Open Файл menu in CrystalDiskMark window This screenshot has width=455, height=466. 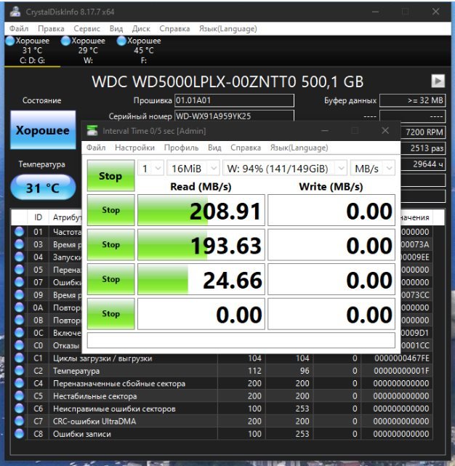coord(96,148)
